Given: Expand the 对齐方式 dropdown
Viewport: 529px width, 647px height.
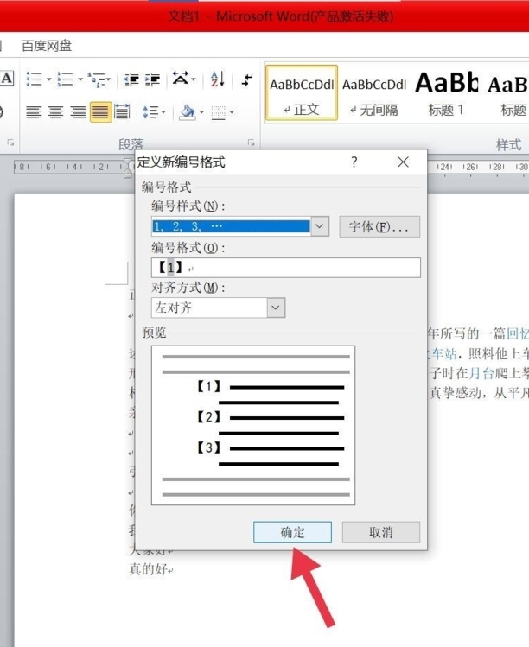Looking at the screenshot, I should point(276,307).
